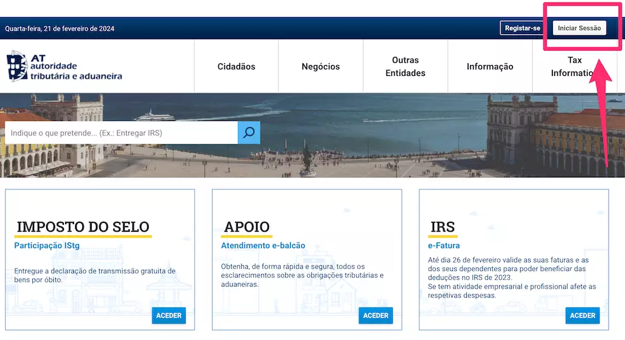Open the AT autoridade tributária logo
Image resolution: width=625 pixels, height=340 pixels.
click(x=65, y=66)
